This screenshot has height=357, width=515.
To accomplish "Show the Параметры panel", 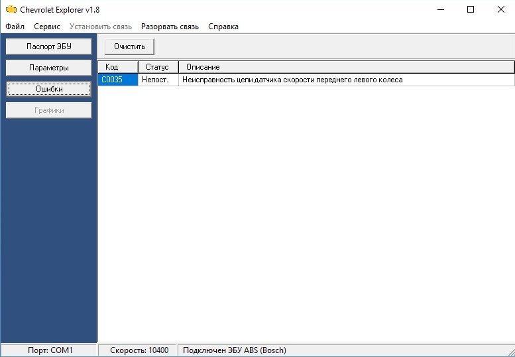I will tap(48, 68).
